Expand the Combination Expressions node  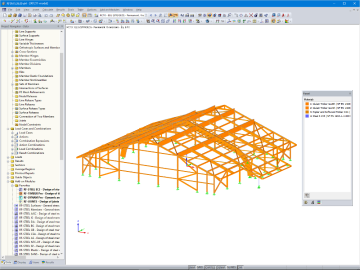[12, 141]
